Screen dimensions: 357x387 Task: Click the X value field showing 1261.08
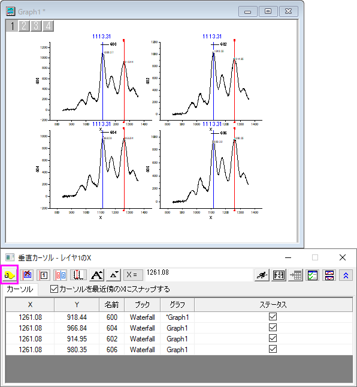[x=199, y=275]
